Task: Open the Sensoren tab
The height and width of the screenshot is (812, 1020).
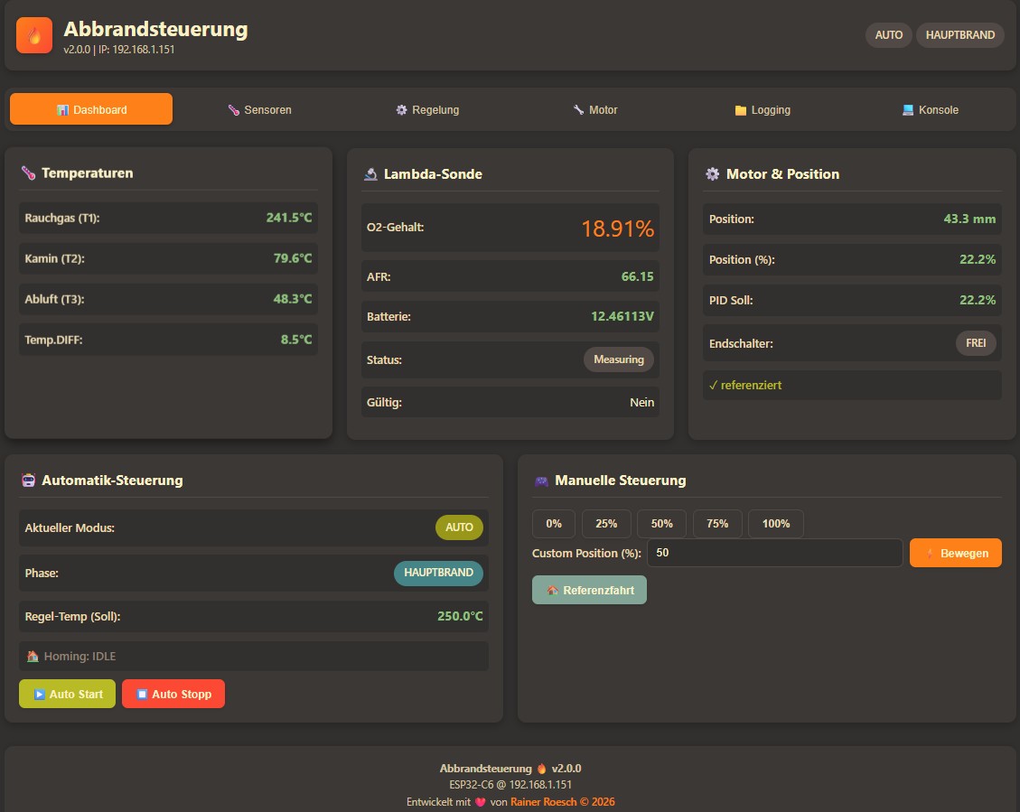Action: coord(259,110)
